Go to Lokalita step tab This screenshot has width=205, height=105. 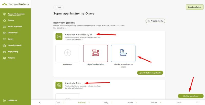(x=130, y=103)
